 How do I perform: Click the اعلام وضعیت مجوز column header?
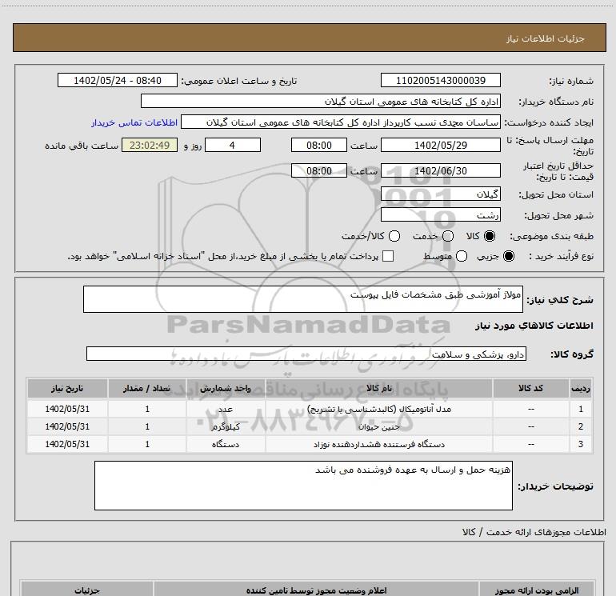(x=316, y=590)
